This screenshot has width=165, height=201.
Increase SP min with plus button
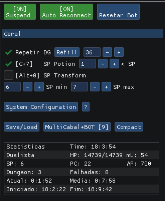click(39, 87)
